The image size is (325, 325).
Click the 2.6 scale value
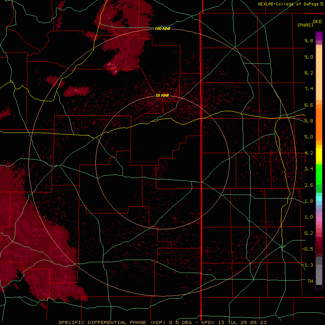coord(309,185)
